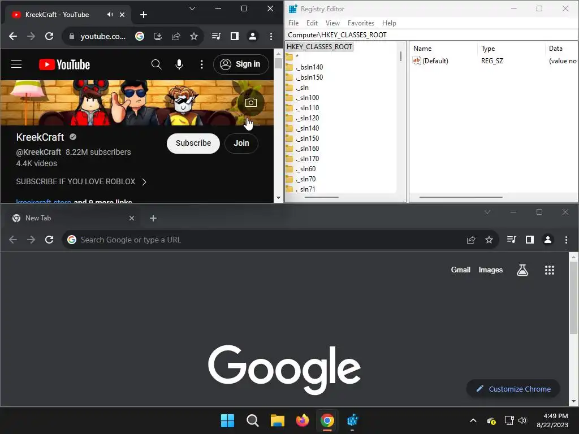579x434 pixels.
Task: Click the YouTube logo in top-left Chrome window
Action: (x=64, y=64)
